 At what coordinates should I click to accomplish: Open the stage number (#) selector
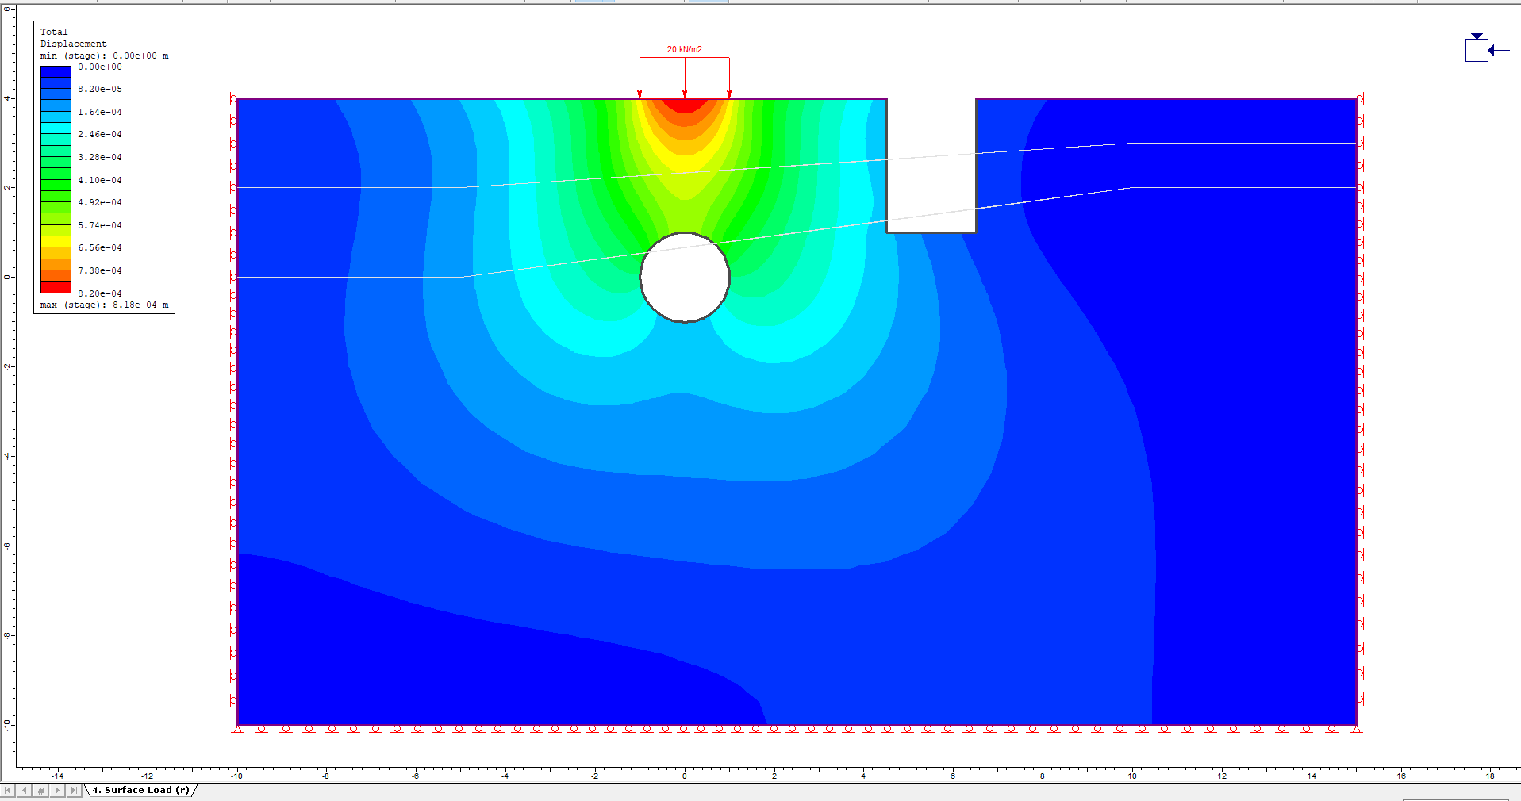coord(40,791)
